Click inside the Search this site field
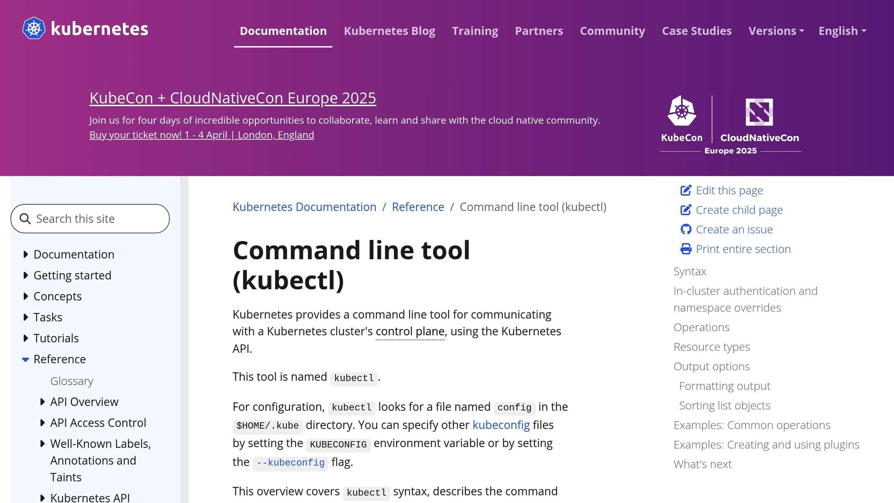Screen dimensions: 894x503 click(x=87, y=218)
